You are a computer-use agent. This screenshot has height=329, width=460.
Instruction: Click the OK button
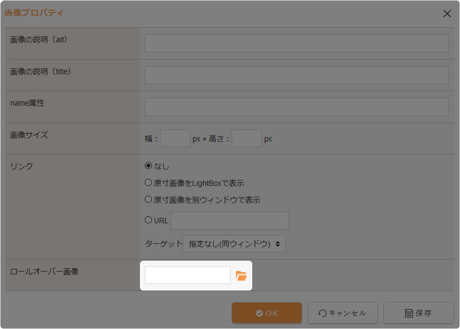click(x=267, y=313)
